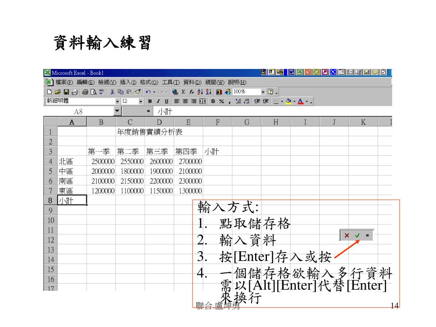Open the font color palette dropdown arrow
The width and height of the screenshot is (436, 327).
307,101
